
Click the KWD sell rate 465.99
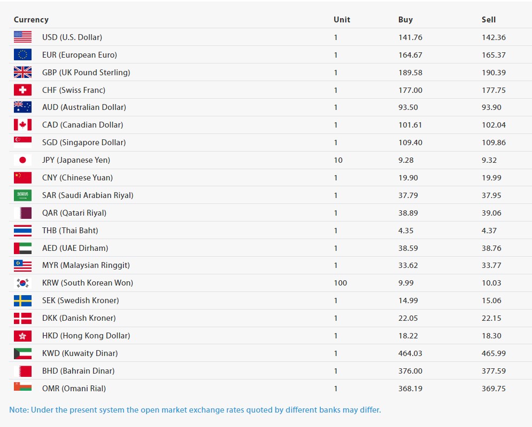(493, 353)
